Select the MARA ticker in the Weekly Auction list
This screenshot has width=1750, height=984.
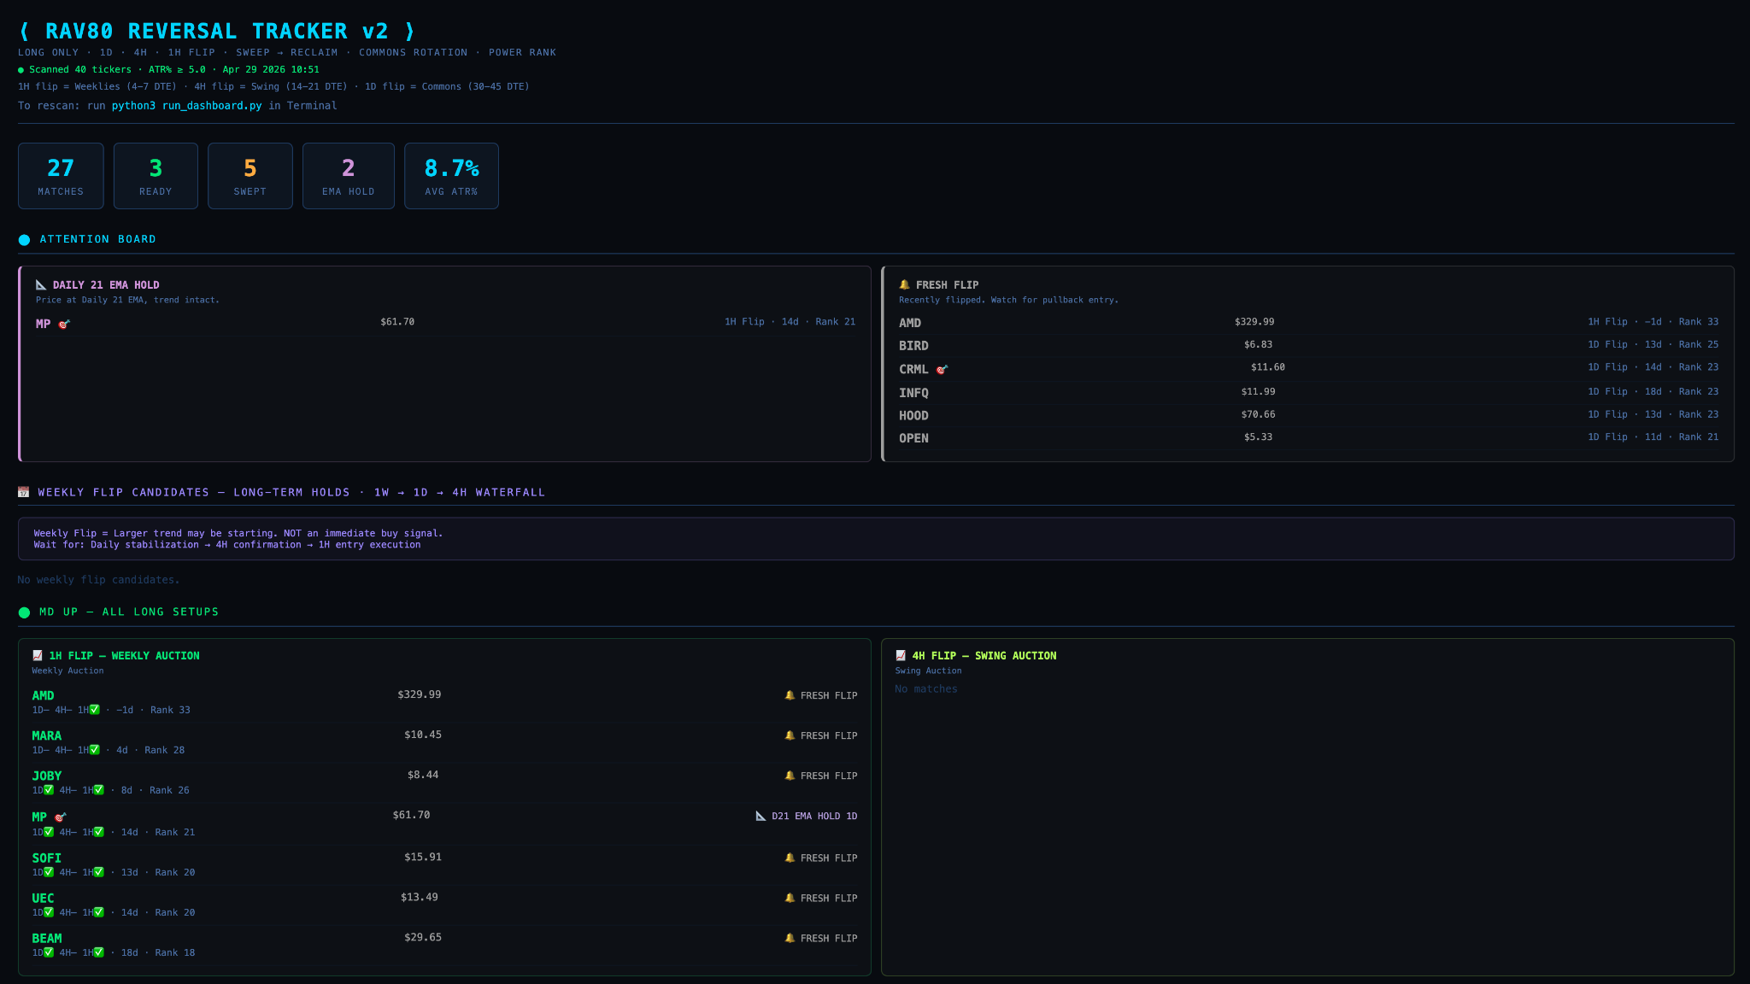point(47,735)
